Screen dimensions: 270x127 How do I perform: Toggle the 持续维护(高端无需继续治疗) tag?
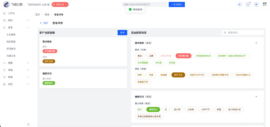click(233, 56)
